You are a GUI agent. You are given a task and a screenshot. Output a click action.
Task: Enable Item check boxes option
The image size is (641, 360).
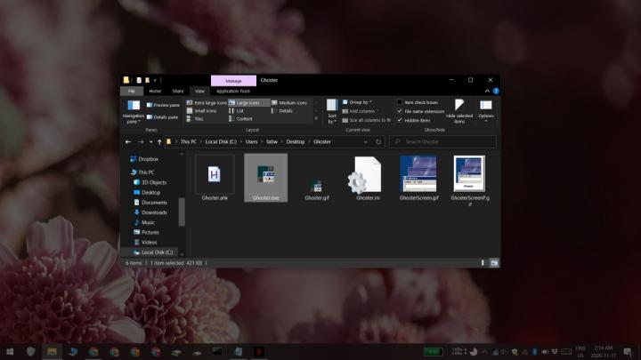pyautogui.click(x=401, y=102)
